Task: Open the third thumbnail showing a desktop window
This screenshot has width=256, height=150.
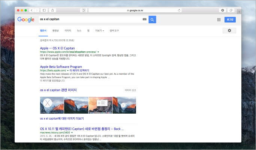Action: [x=100, y=105]
